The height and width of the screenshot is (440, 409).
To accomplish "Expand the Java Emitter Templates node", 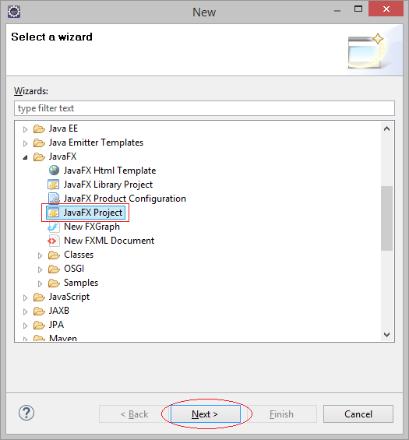I will (25, 143).
